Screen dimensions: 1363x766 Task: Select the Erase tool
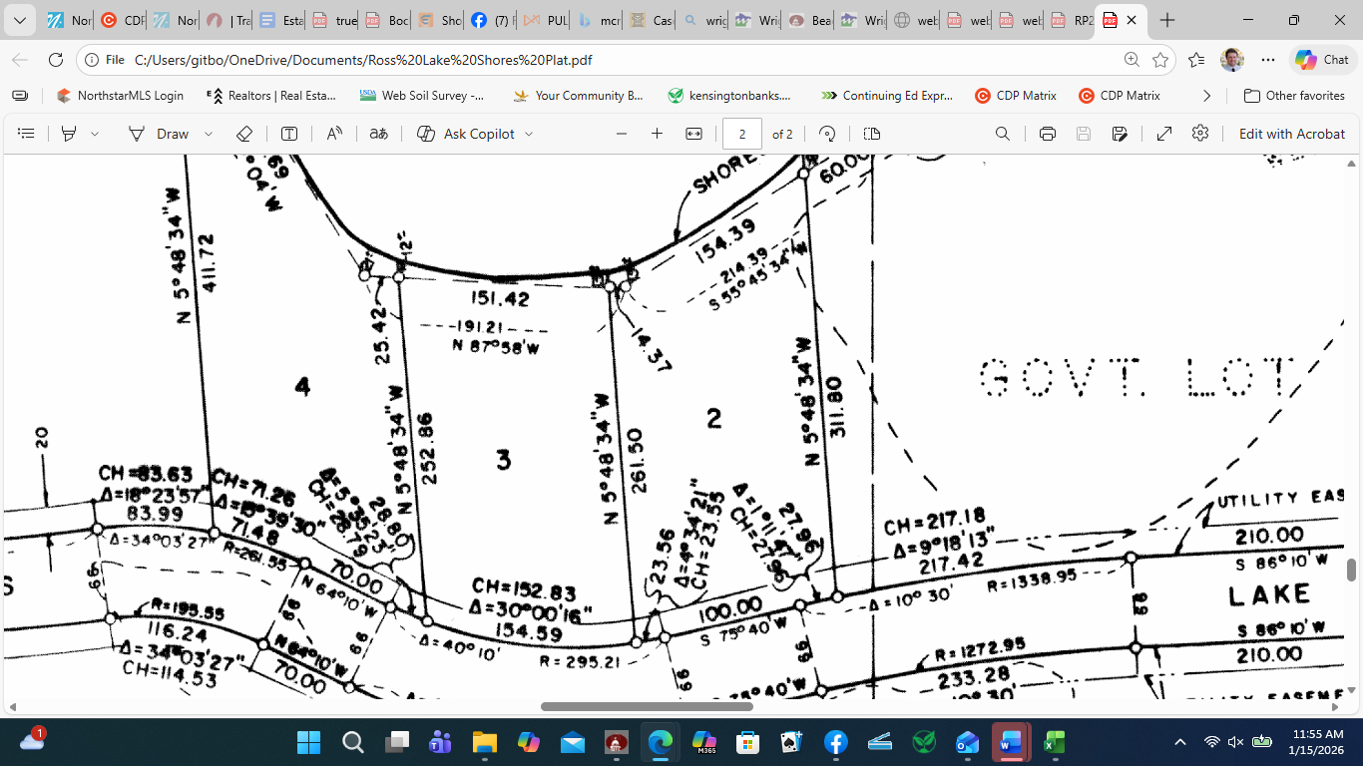(243, 133)
